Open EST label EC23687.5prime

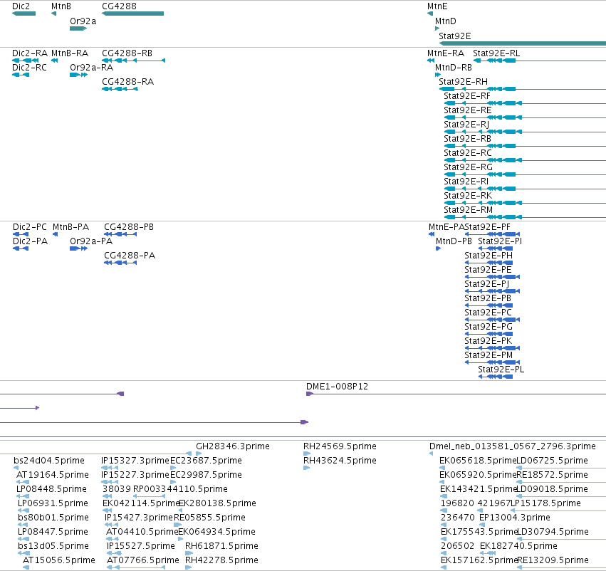206,461
